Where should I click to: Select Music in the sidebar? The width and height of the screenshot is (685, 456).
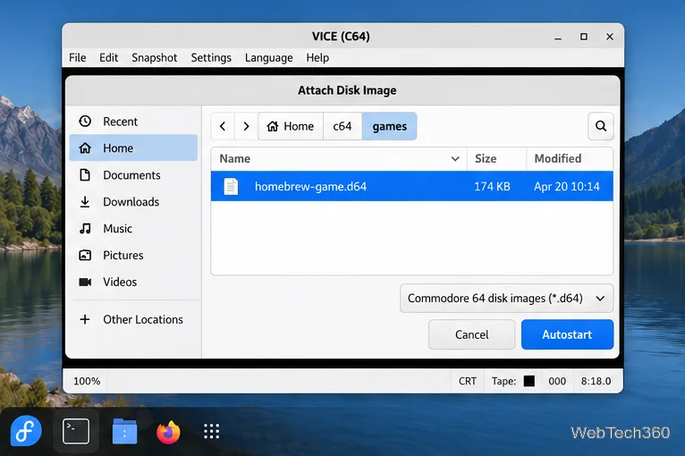133,228
